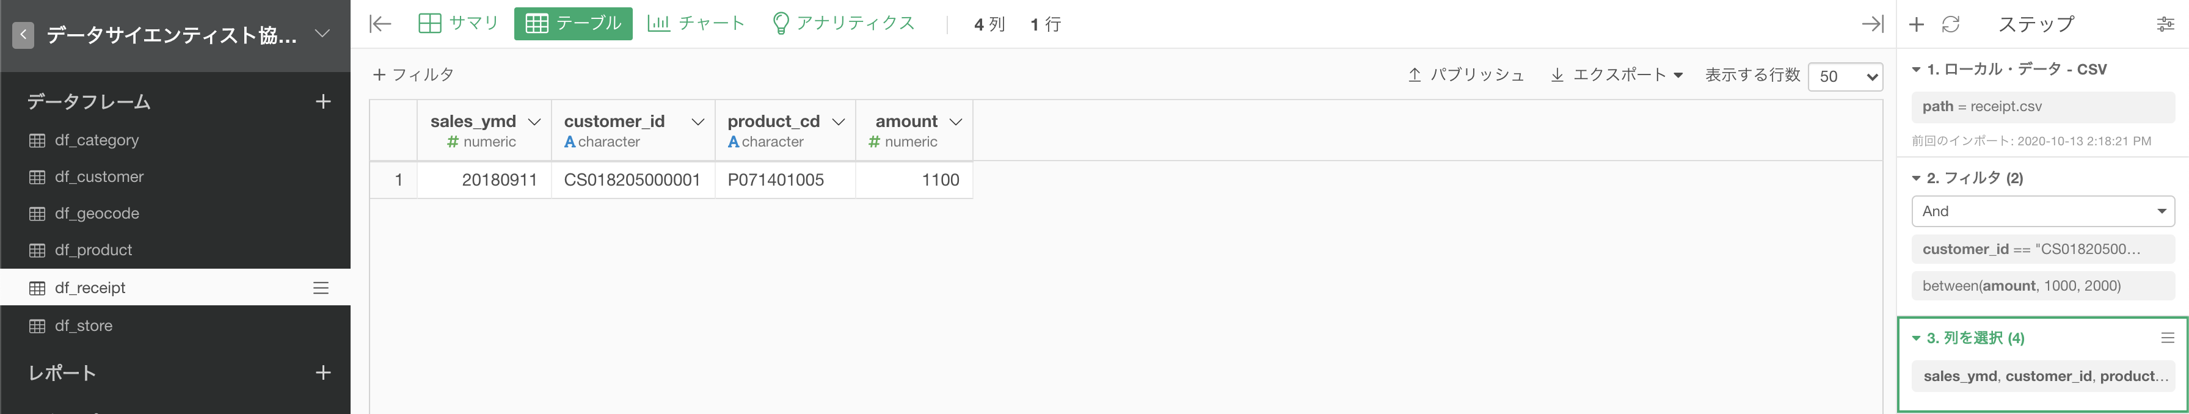Open menu of step 3 列を選択

click(2168, 338)
